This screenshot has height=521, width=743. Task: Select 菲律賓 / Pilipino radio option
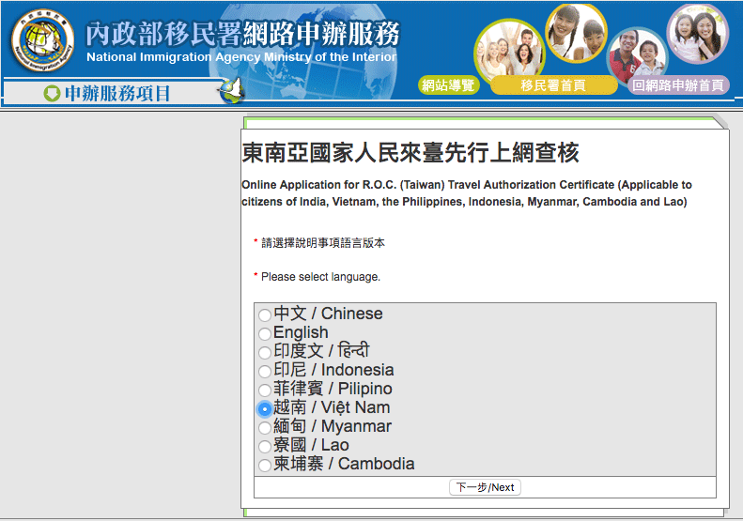[x=265, y=391]
